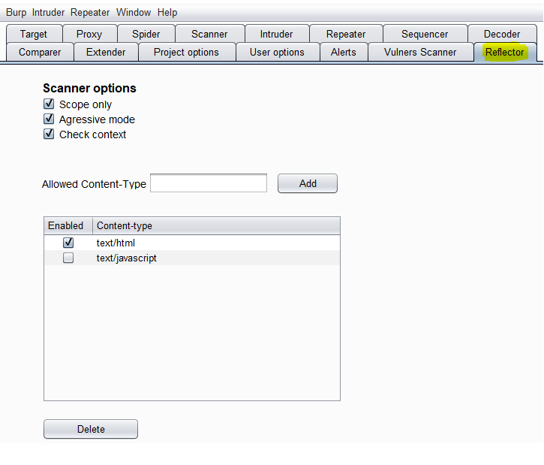Screen dimensions: 544x465
Task: Select the text/javascript row text
Action: pos(126,258)
